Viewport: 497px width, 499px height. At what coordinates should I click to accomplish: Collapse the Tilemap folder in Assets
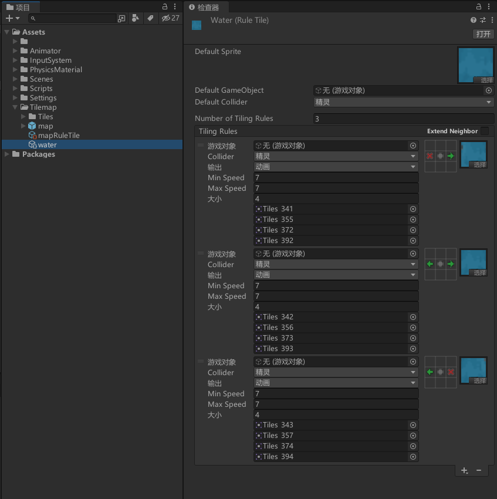point(14,107)
